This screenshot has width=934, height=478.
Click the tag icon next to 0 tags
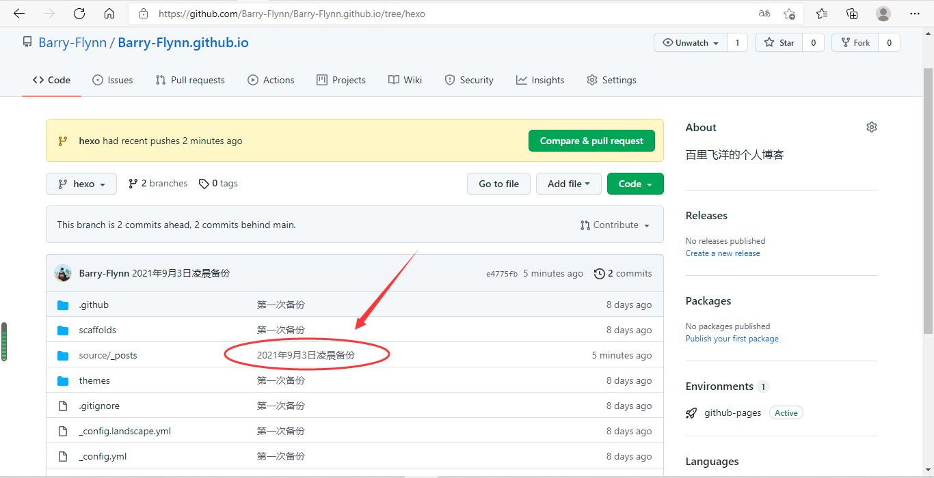point(204,184)
